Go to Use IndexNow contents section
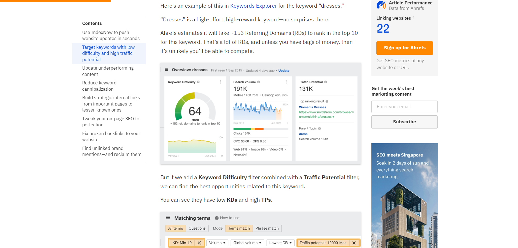518x248 pixels. [x=111, y=35]
